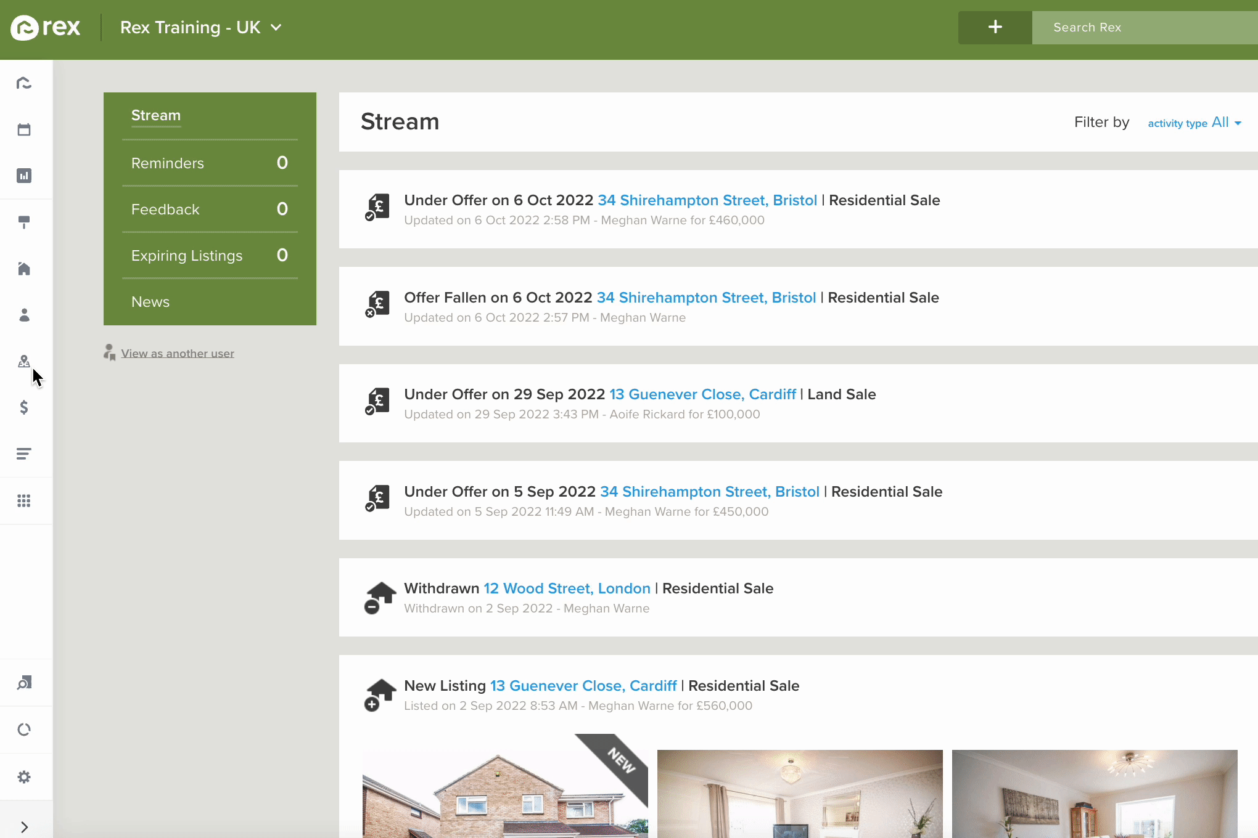This screenshot has height=838, width=1258.
Task: Click the person icon beside View as another user
Action: point(110,352)
